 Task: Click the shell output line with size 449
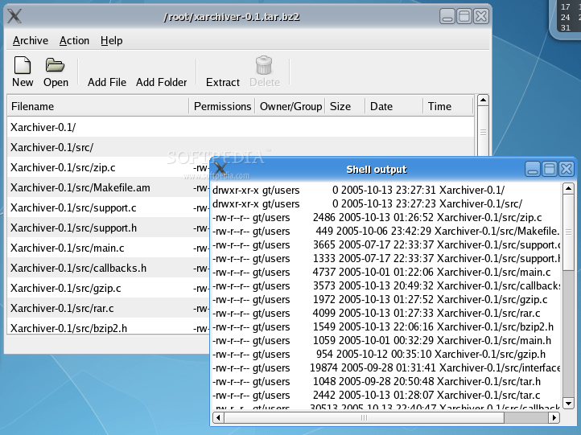pyautogui.click(x=386, y=231)
